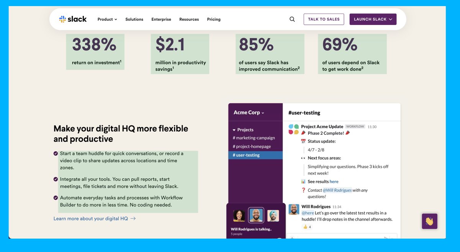Image resolution: width=460 pixels, height=252 pixels.
Task: Click Will Rodrigues's avatar beside his message
Action: tap(294, 209)
